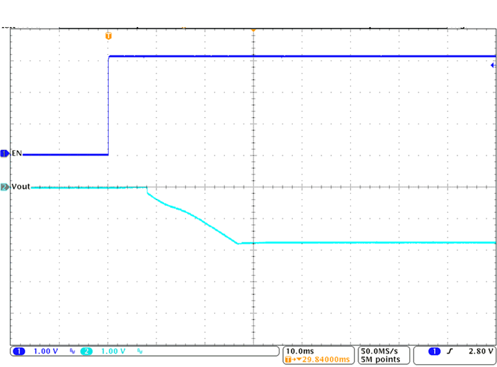
Task: Click the blue trigger level arrow on right edge
Action: point(493,65)
